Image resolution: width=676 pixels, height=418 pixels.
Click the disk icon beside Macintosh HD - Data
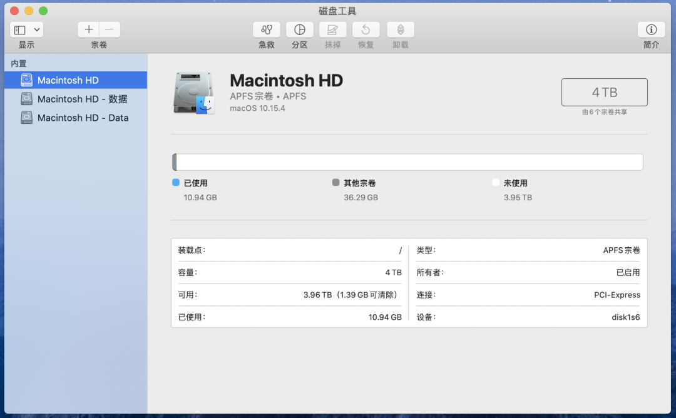27,117
